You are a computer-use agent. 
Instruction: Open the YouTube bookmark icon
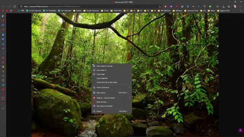(x=7, y=11)
